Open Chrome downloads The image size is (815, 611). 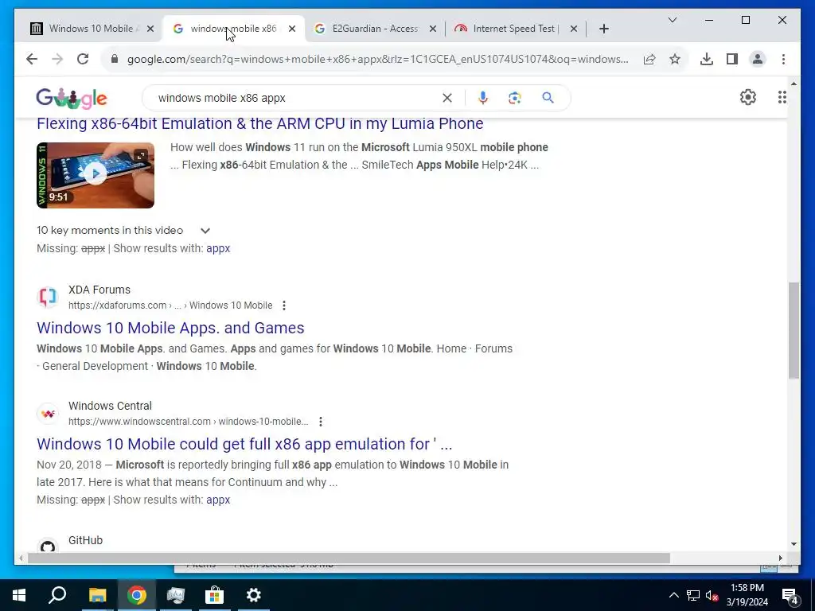point(707,59)
